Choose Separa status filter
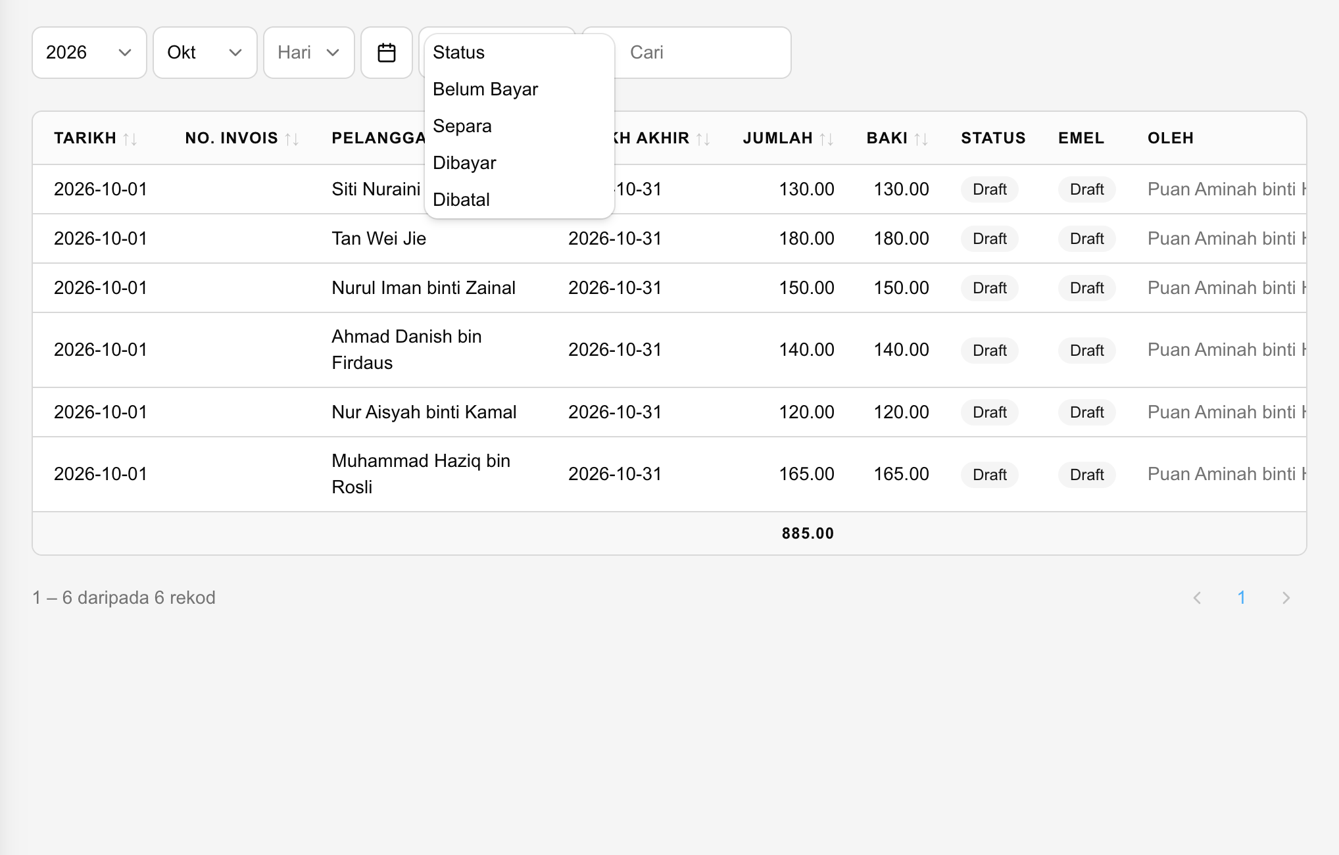The height and width of the screenshot is (855, 1339). point(520,126)
